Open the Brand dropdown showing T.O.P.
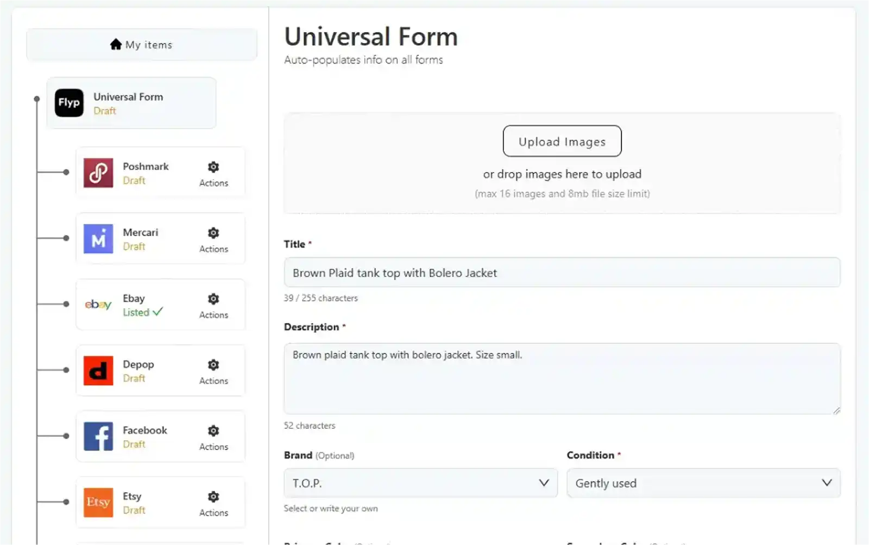 [x=420, y=483]
